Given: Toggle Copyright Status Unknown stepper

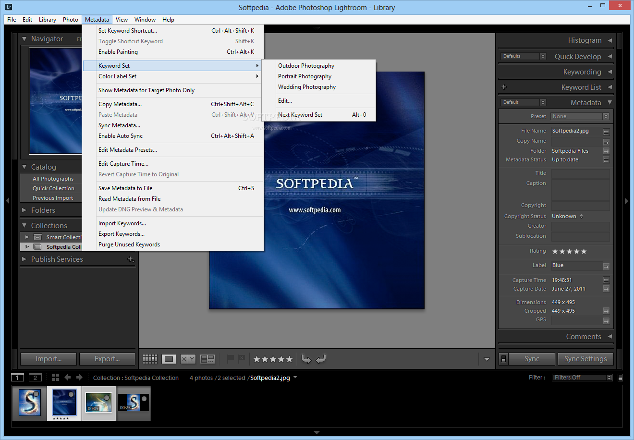Looking at the screenshot, I should (581, 216).
